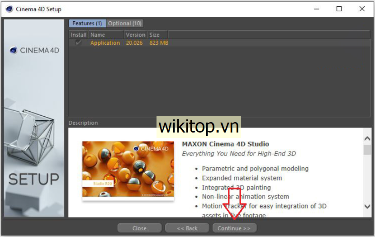Minimize the setup window
The image size is (375, 237).
tap(318, 9)
